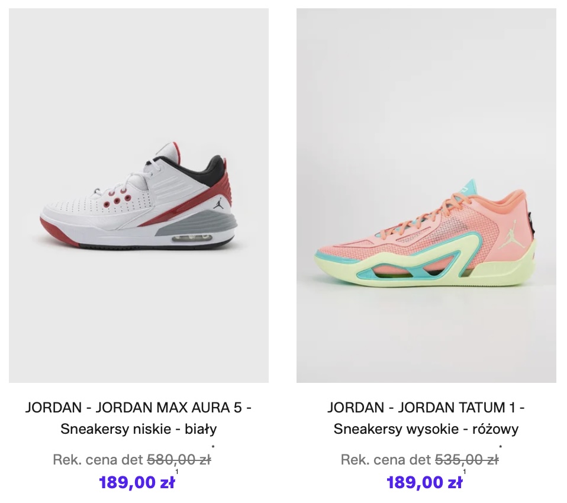Click the crossed-out 580,00 zł recommended price
Screen dimensions: 567x503
tap(179, 460)
